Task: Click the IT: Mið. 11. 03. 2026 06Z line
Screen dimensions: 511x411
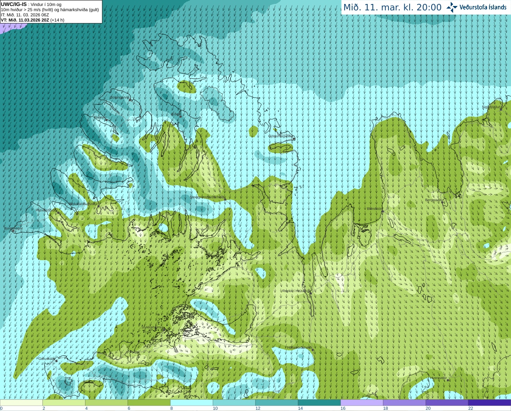Action: [25, 15]
